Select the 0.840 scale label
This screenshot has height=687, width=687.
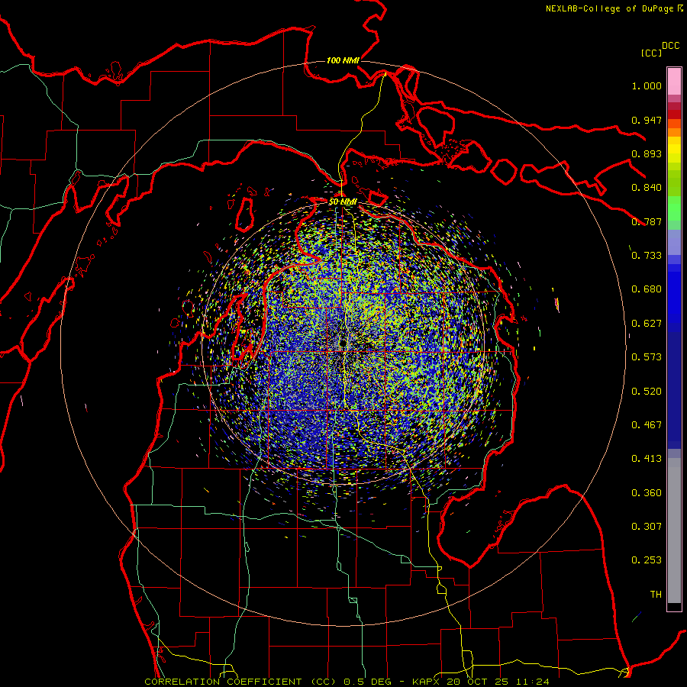[x=647, y=188]
